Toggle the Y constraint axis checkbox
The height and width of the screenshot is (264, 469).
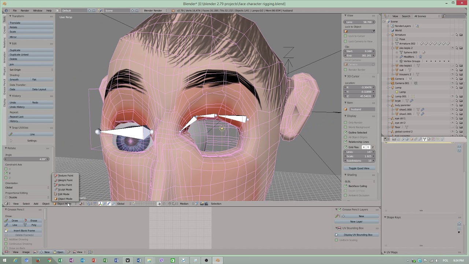pos(6,173)
